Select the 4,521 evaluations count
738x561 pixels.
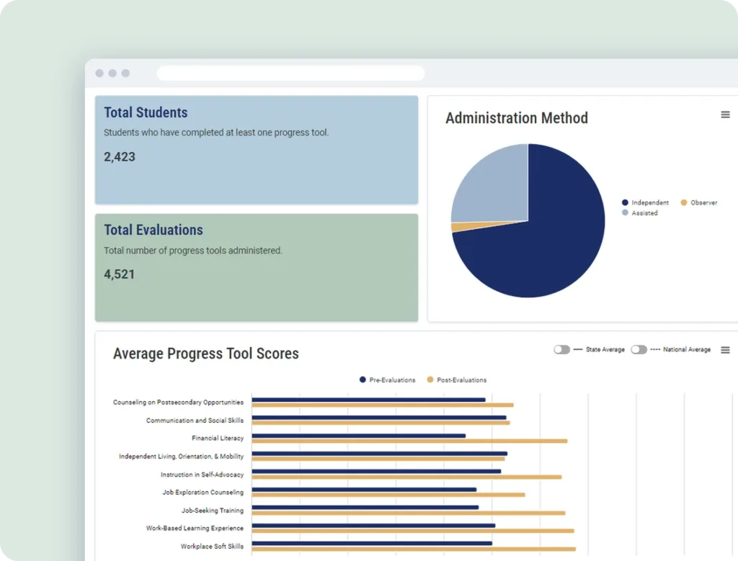pos(120,274)
